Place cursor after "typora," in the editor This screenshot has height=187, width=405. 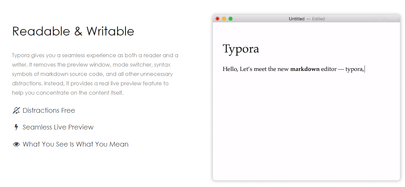[364, 69]
